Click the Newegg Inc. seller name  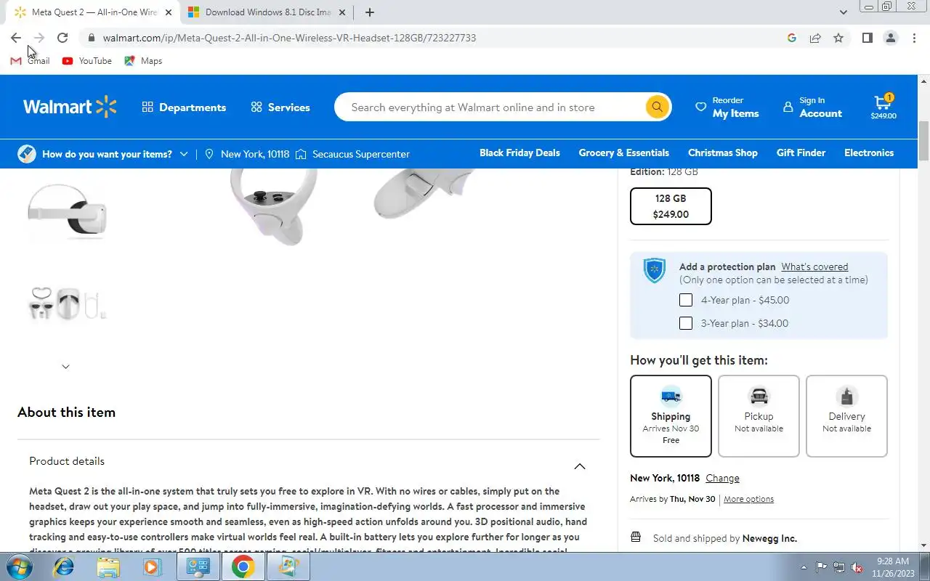click(769, 538)
